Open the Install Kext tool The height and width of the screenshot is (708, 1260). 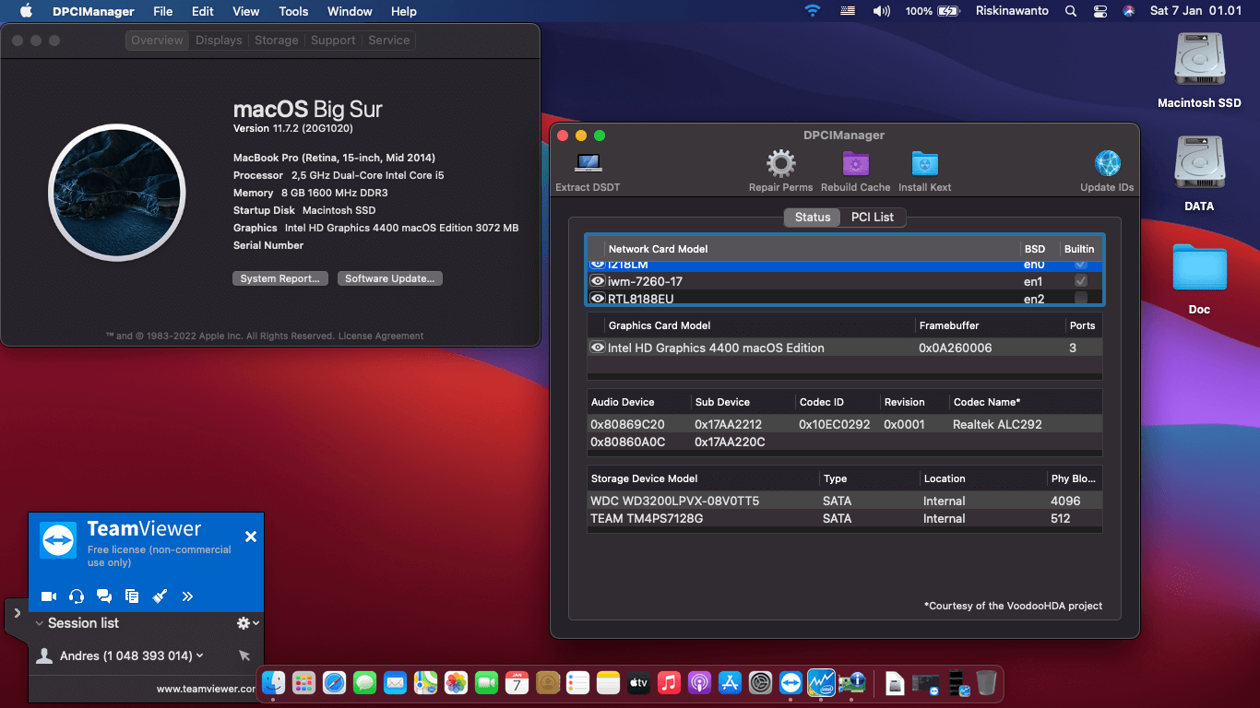pos(924,164)
